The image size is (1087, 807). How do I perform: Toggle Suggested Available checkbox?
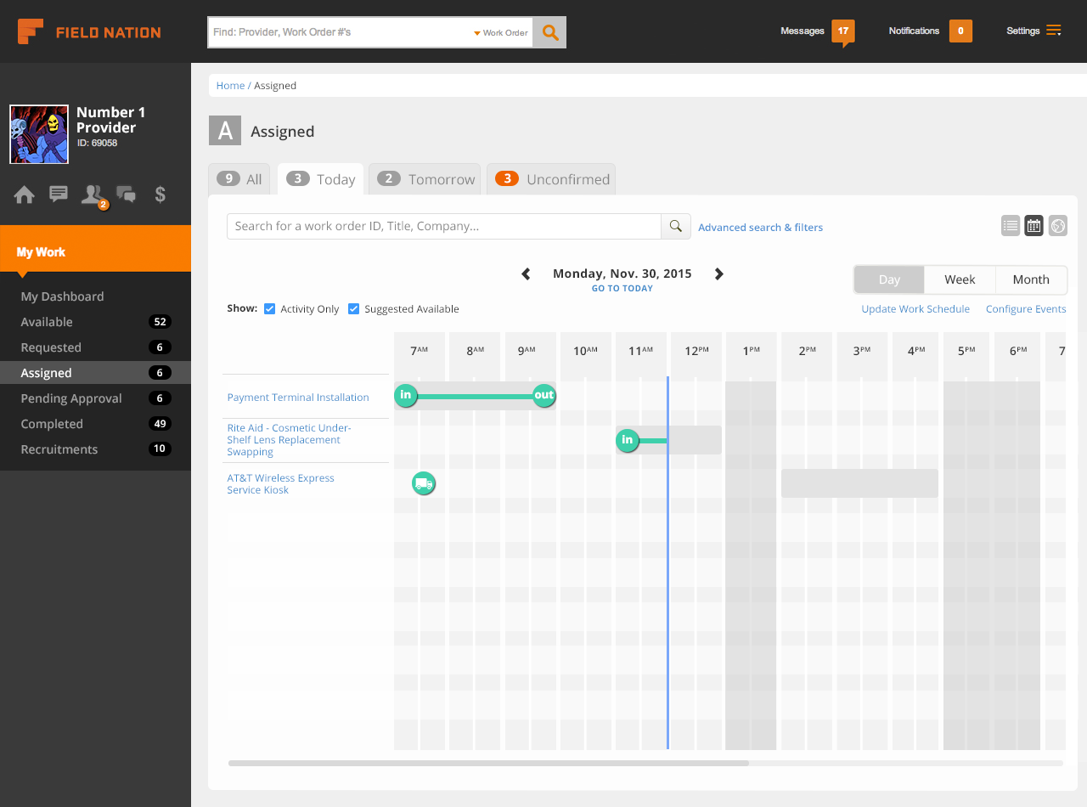pos(353,308)
